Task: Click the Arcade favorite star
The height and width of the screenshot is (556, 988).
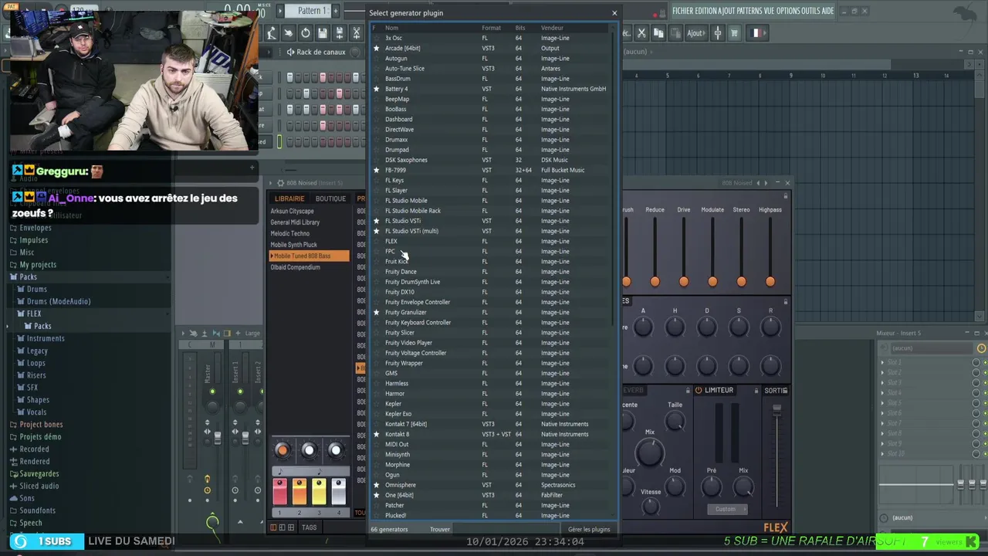Action: [376, 48]
